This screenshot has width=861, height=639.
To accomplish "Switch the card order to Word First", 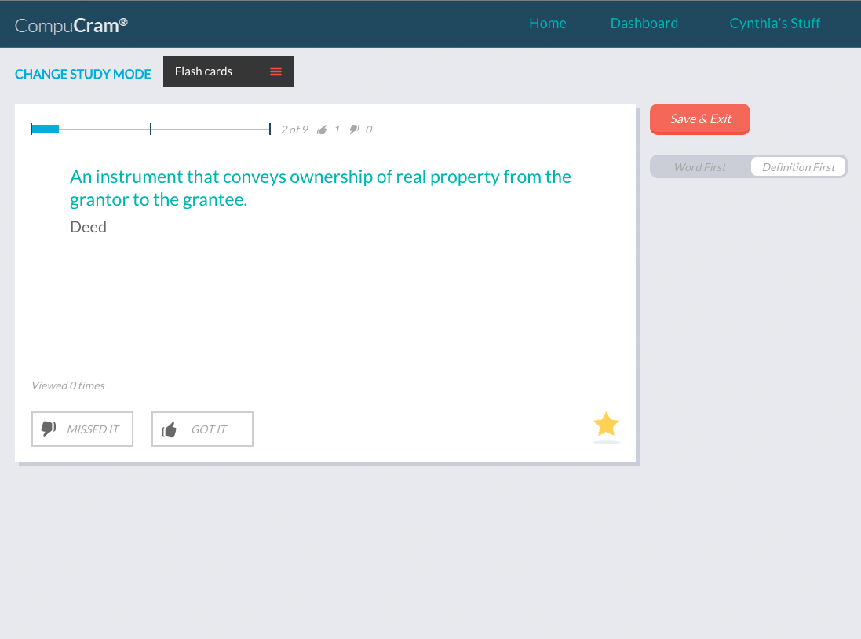I will click(699, 167).
